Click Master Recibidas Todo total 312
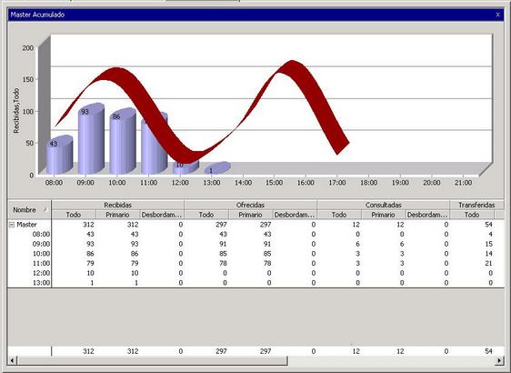Image resolution: width=511 pixels, height=373 pixels. click(x=88, y=225)
